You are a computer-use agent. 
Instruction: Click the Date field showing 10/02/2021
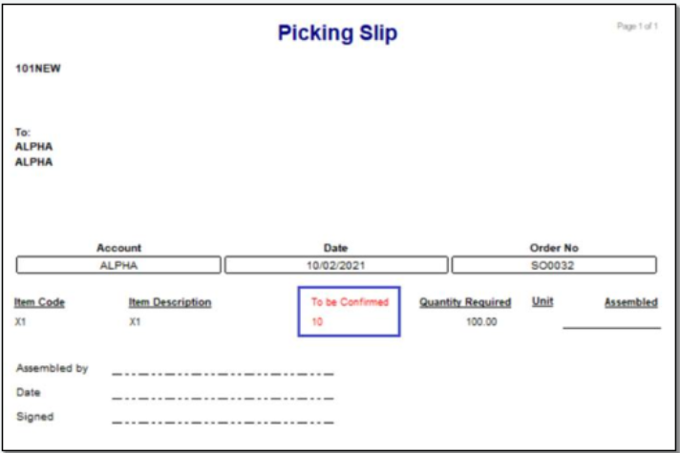(336, 265)
